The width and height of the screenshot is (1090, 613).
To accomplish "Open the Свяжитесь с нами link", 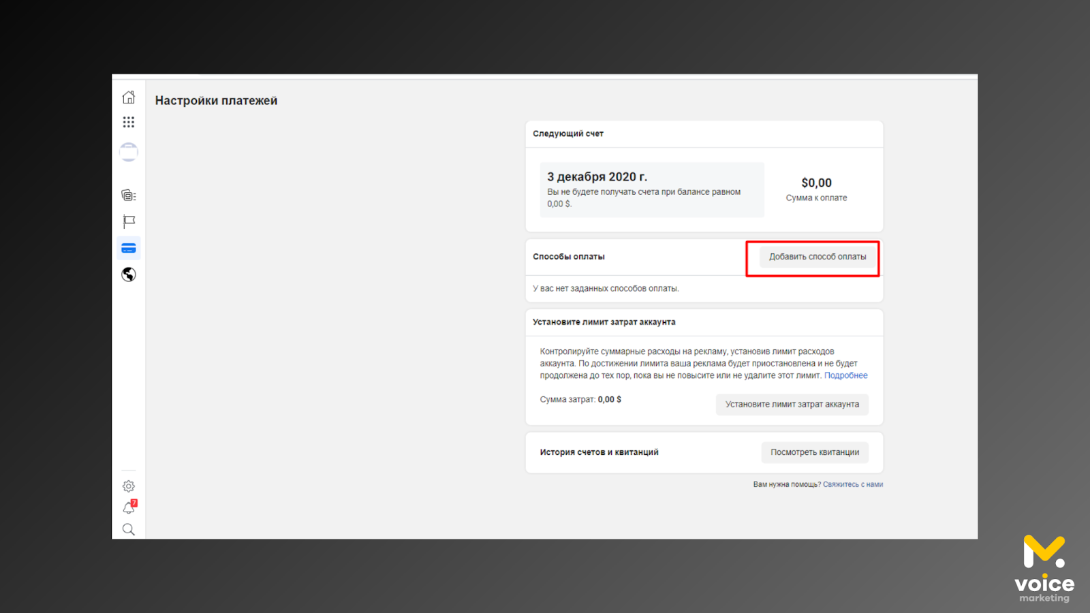I will 853,484.
